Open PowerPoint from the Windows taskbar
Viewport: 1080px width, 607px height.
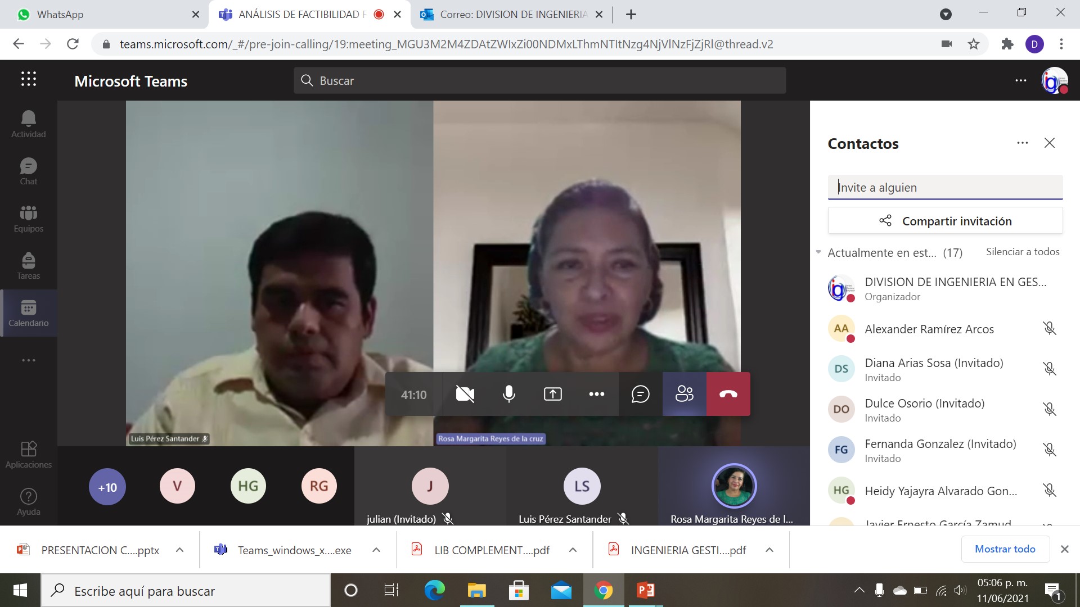point(645,590)
